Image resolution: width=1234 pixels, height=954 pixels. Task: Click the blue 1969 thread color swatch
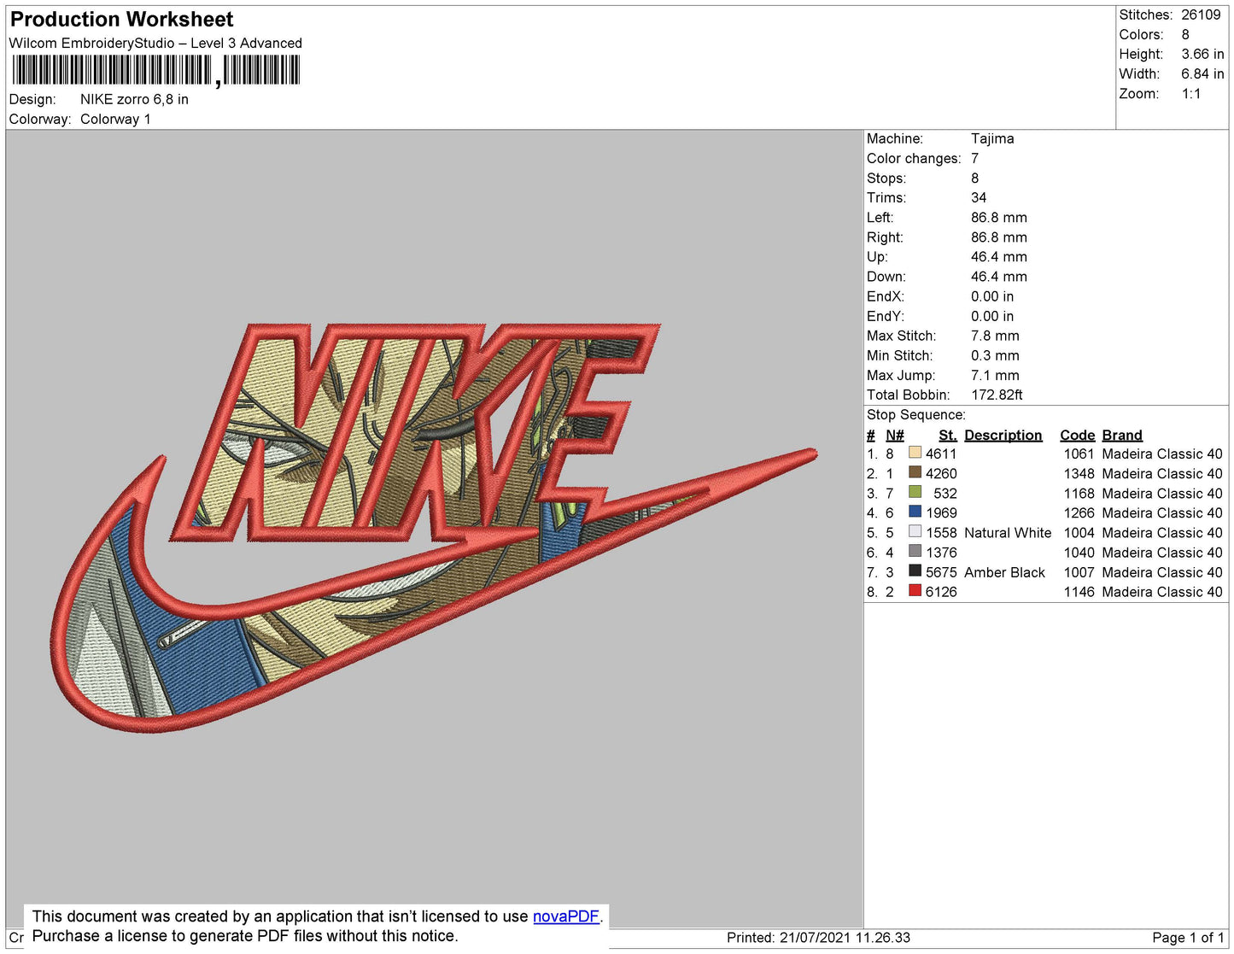click(x=915, y=512)
